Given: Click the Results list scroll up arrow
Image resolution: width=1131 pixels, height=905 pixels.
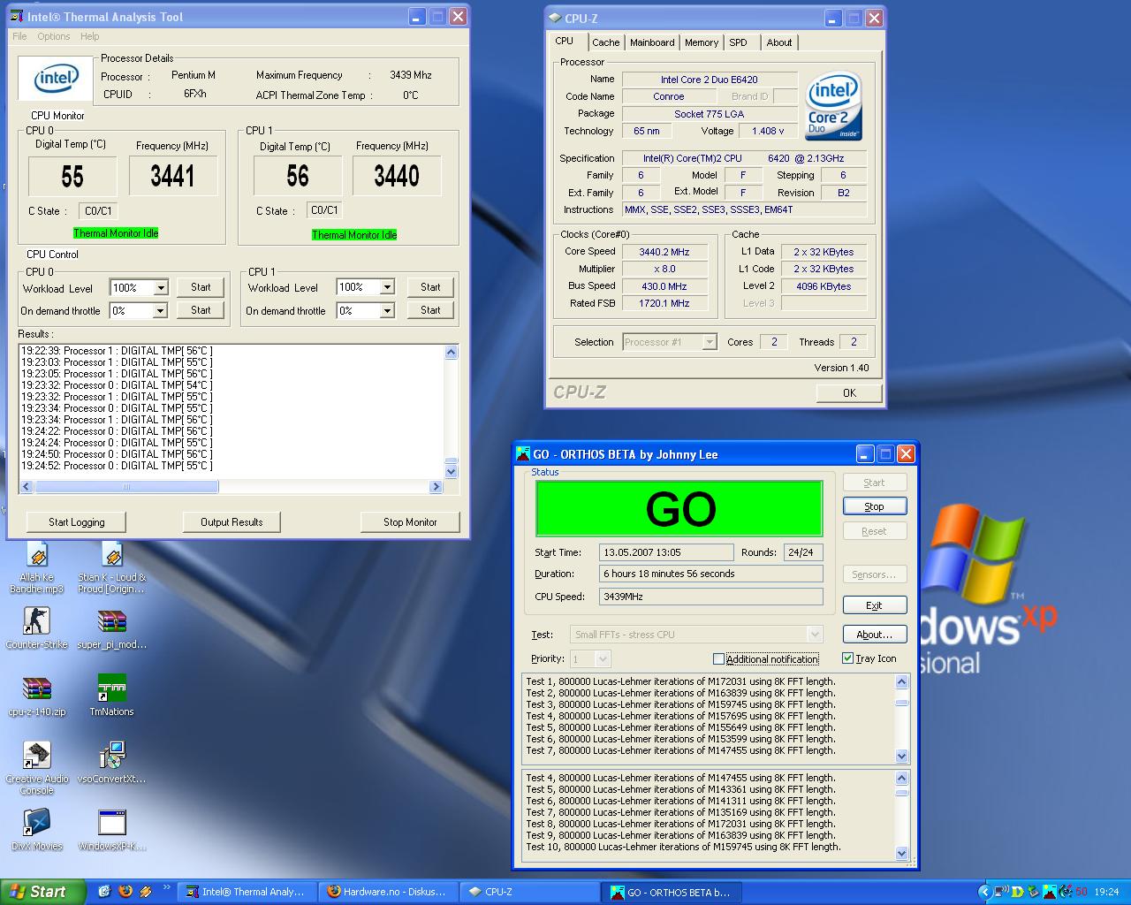Looking at the screenshot, I should (x=452, y=353).
